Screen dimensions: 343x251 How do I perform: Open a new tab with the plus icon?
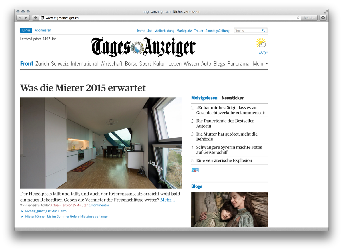35,17
